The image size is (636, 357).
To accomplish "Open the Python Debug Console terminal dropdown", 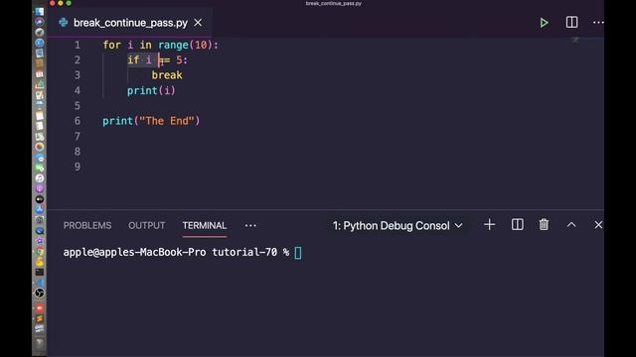I will 397,225.
